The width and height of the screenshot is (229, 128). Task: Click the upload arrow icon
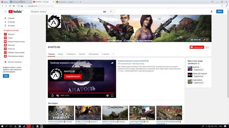point(211,11)
